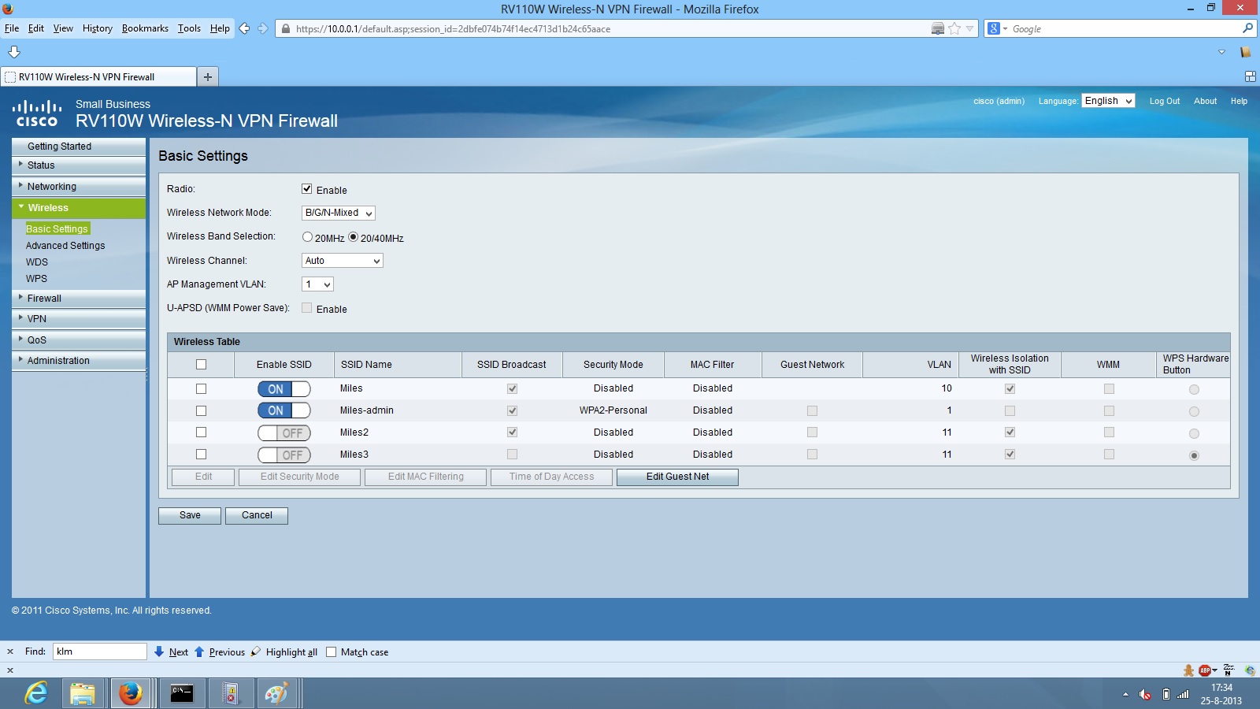Image resolution: width=1260 pixels, height=709 pixels.
Task: Click the bookmarks menu book icon
Action: tap(1246, 52)
